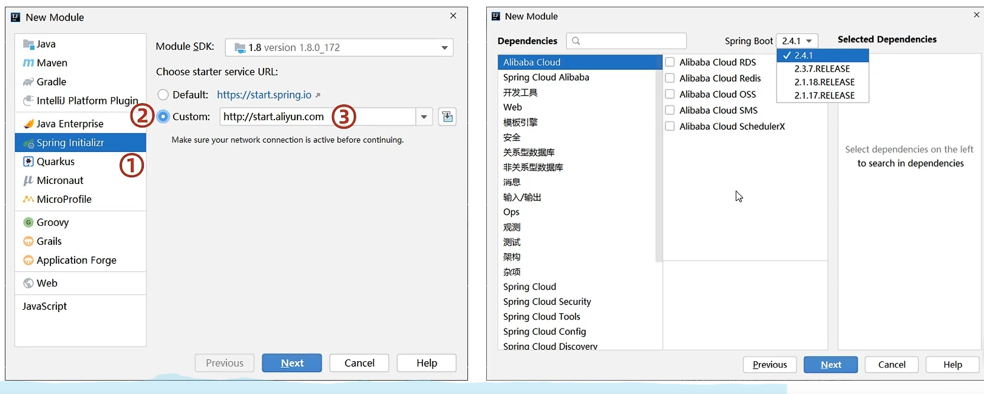
Task: Click Help in left New Module dialog
Action: click(x=427, y=363)
